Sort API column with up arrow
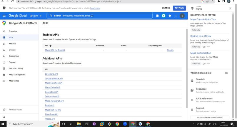This screenshot has height=127, width=237. [x=51, y=46]
